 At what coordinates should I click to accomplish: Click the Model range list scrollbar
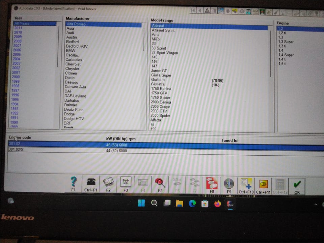[x=270, y=54]
